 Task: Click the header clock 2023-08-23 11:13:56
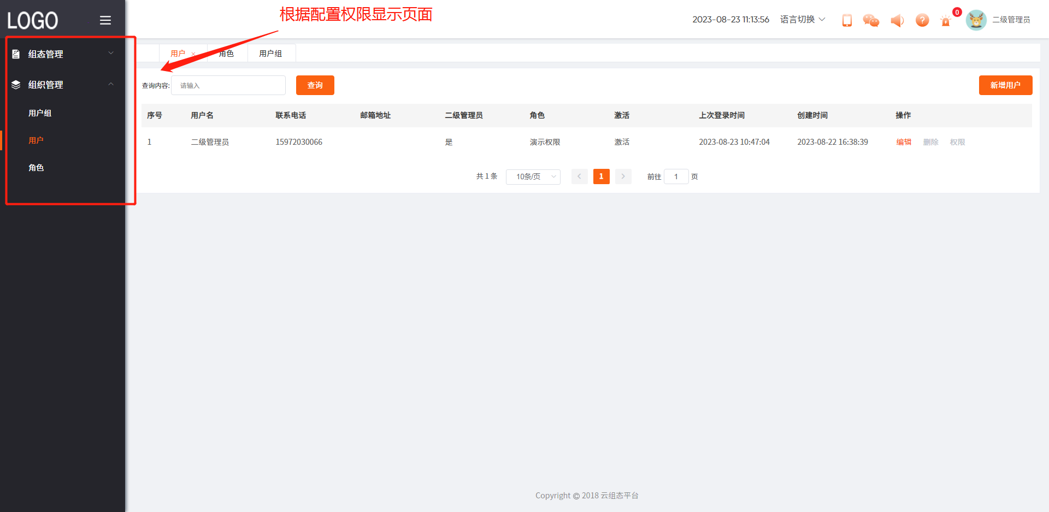[x=730, y=20]
